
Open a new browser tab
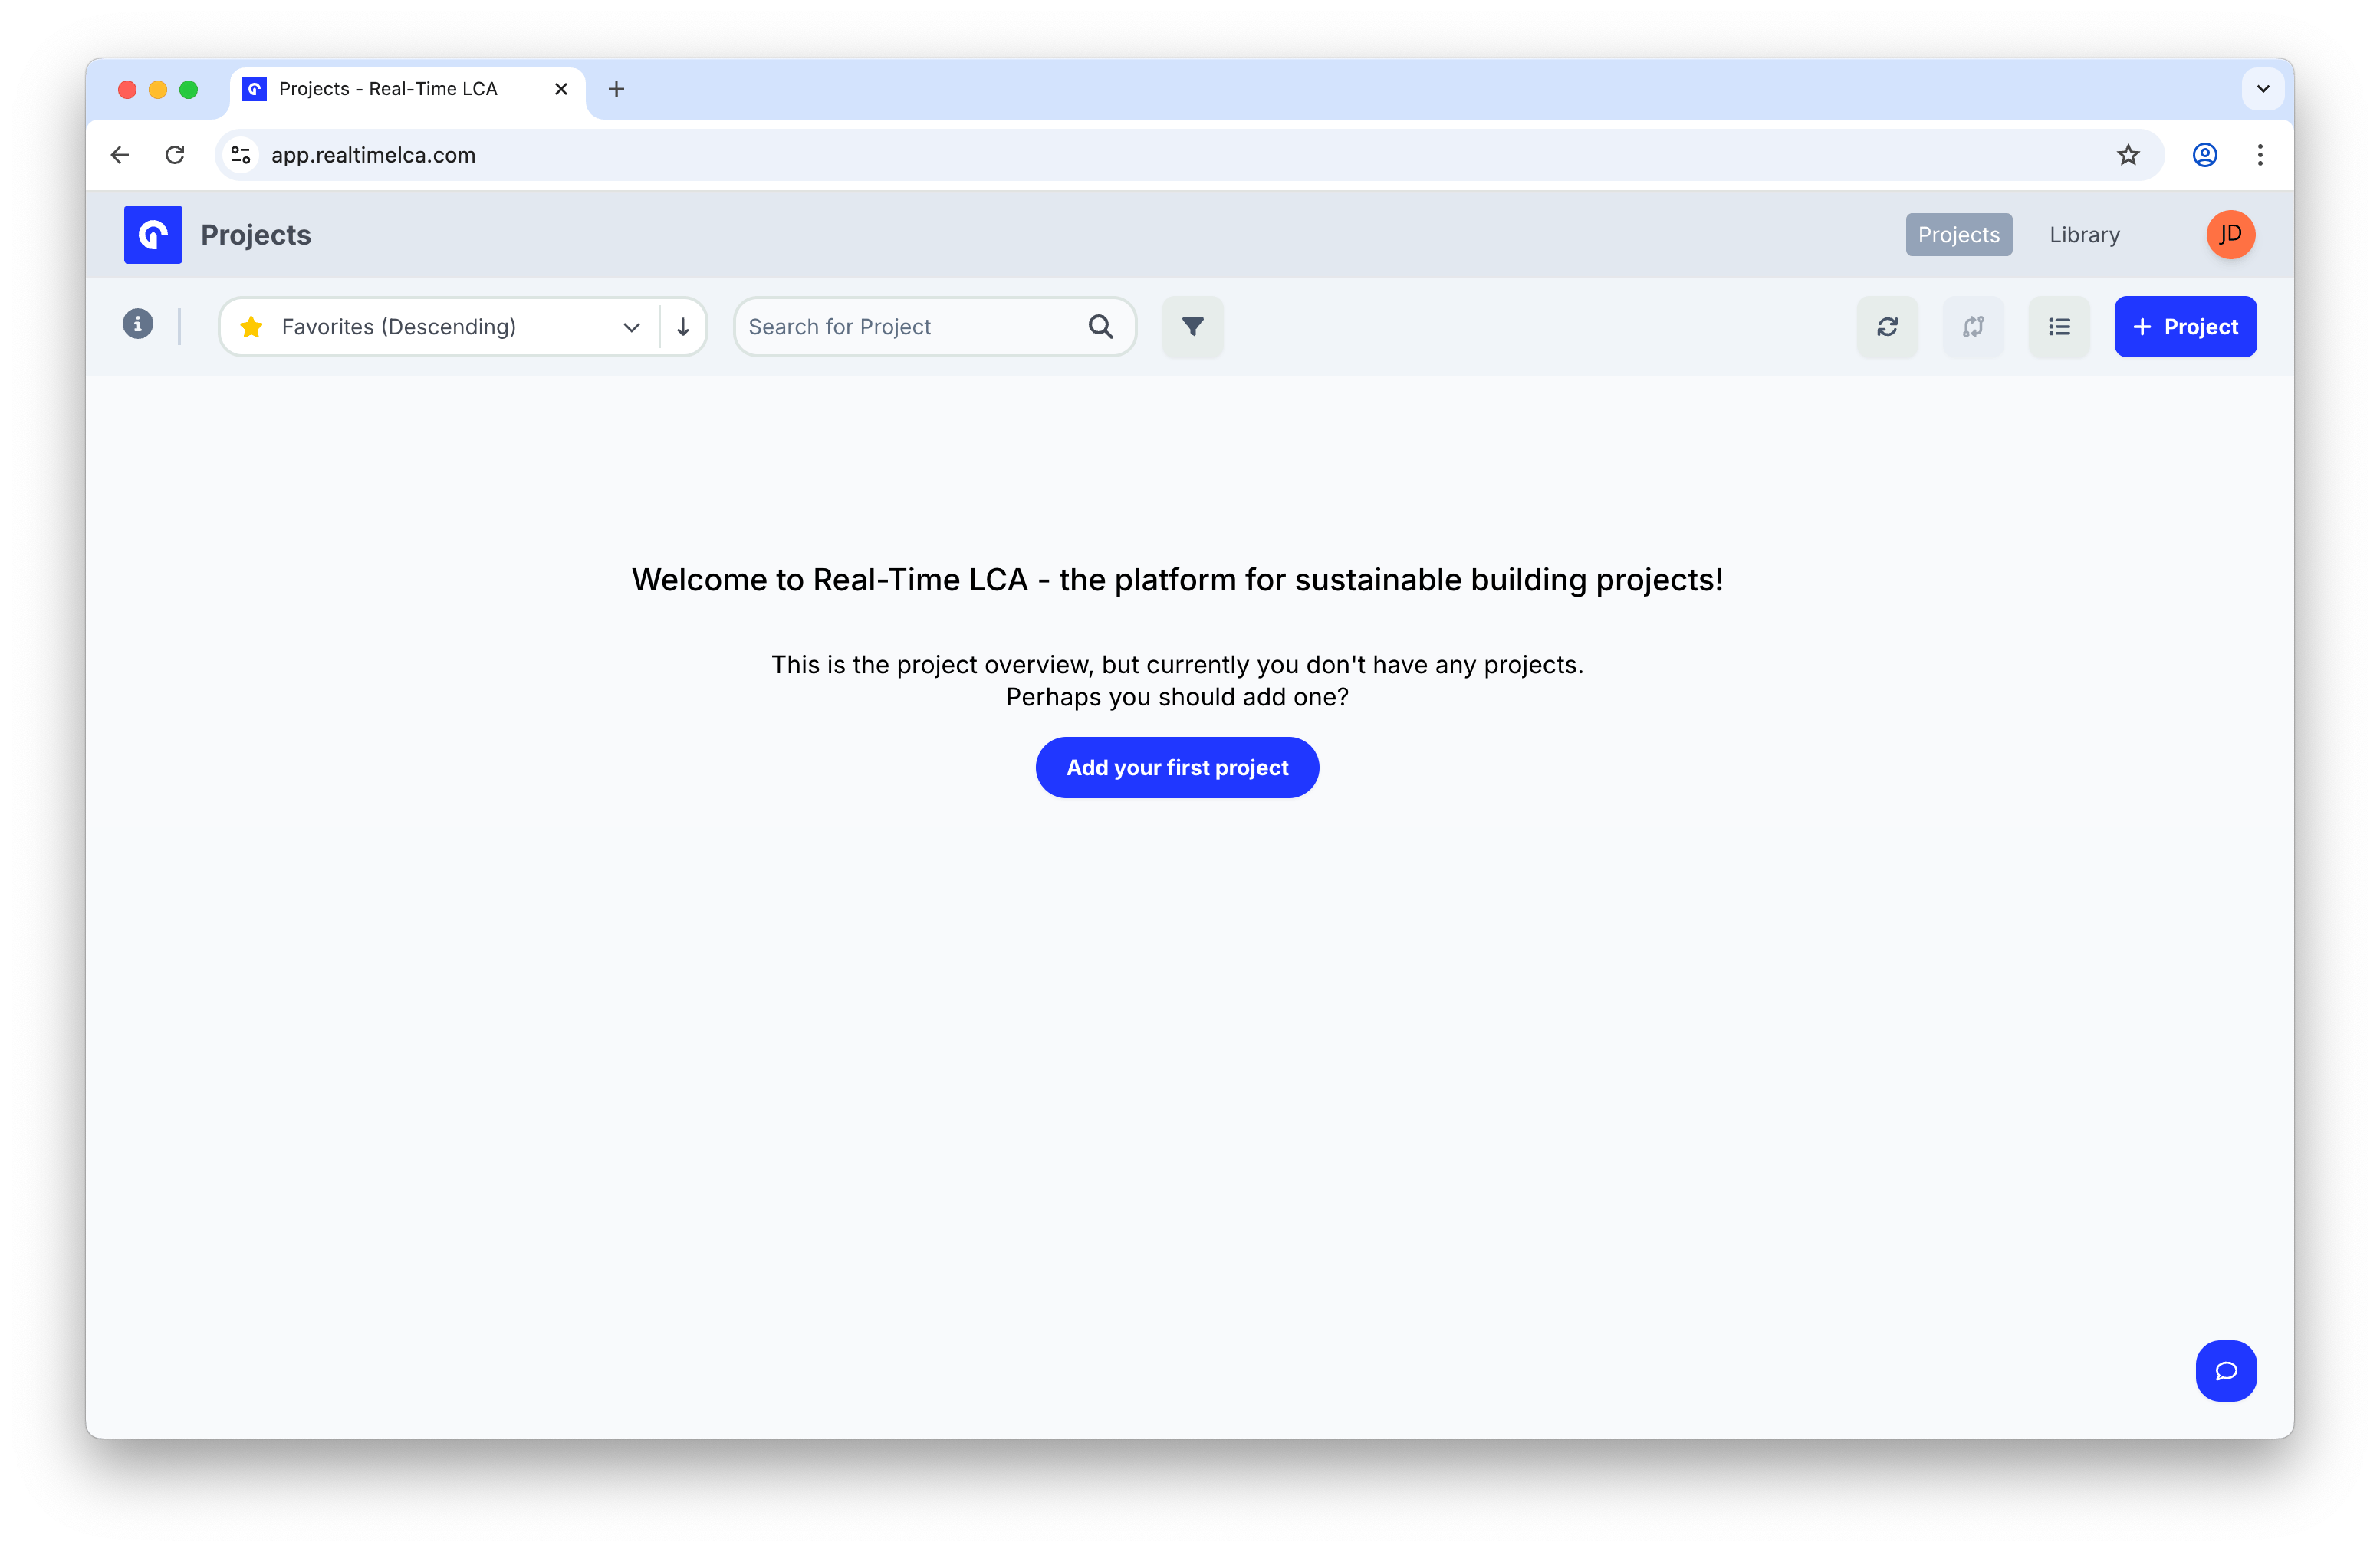(616, 89)
